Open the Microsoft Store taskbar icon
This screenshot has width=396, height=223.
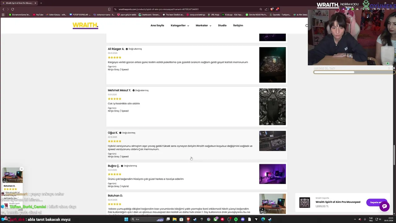pyautogui.click(x=181, y=219)
